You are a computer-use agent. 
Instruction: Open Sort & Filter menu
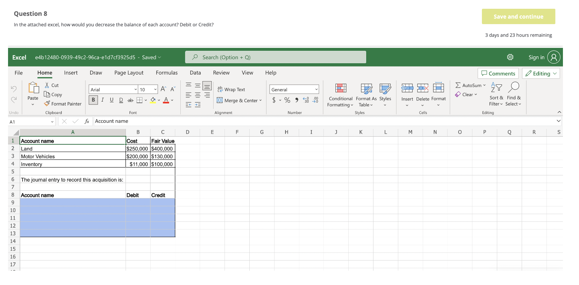click(496, 94)
